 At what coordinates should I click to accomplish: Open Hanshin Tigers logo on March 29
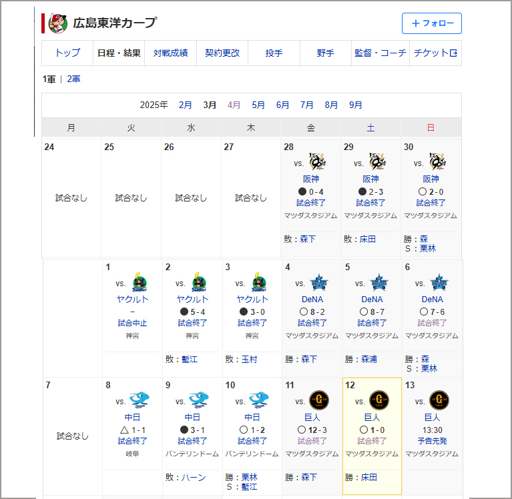point(377,161)
